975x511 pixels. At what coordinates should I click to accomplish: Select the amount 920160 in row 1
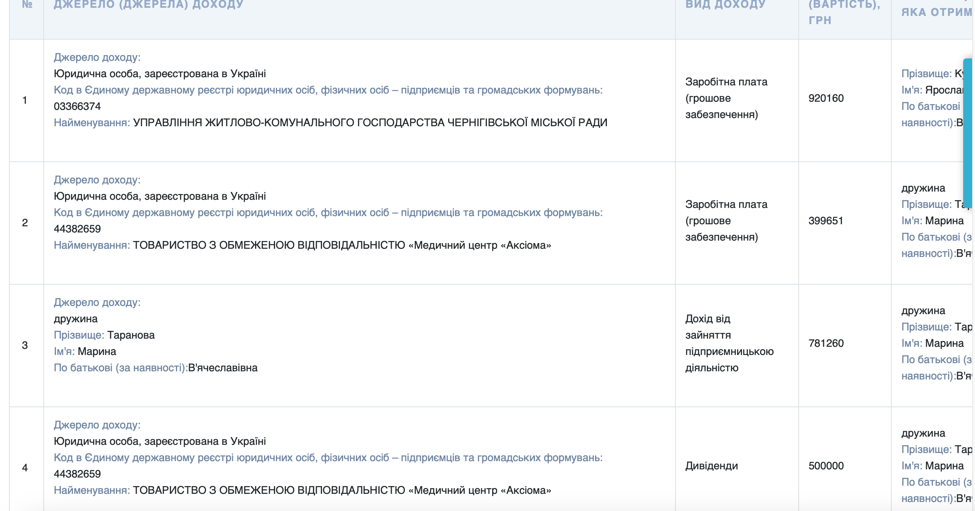coord(826,98)
